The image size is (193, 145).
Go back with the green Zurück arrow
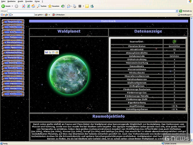pos(6,6)
